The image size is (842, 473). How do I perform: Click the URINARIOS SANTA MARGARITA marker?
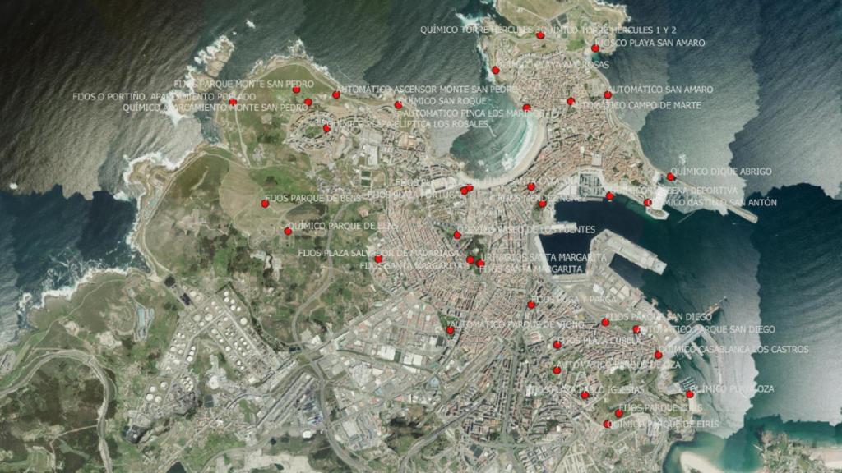(469, 259)
